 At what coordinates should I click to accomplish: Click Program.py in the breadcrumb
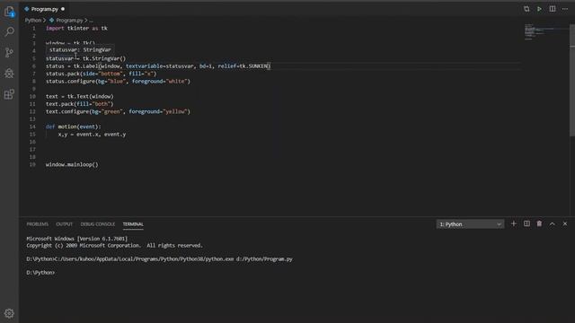coord(69,21)
